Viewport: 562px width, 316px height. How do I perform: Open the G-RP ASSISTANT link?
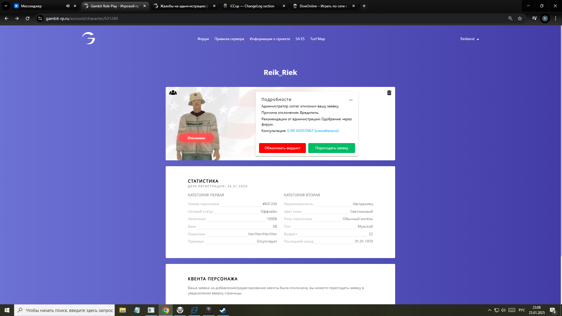[313, 131]
